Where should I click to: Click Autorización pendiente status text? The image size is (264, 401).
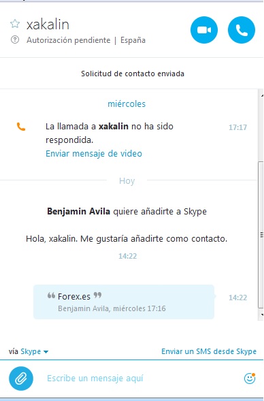tap(69, 40)
